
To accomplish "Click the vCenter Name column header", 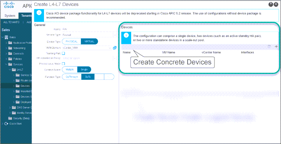I will (x=211, y=52).
